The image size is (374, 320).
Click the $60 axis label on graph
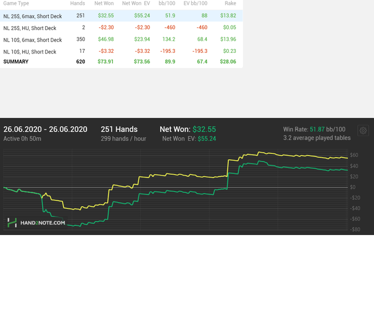[x=354, y=155]
